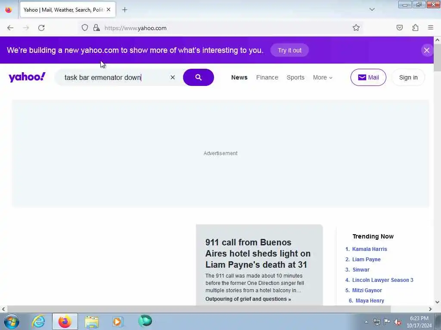Screen dimensions: 441x330
Task: Go back using the browser back arrow
Action: point(10,28)
